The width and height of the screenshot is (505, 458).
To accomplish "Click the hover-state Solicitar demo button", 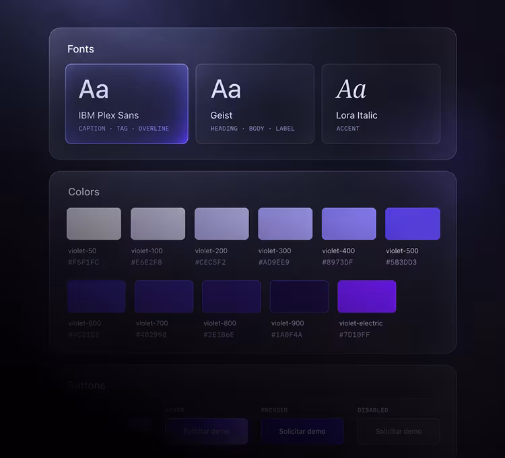I will tap(207, 431).
